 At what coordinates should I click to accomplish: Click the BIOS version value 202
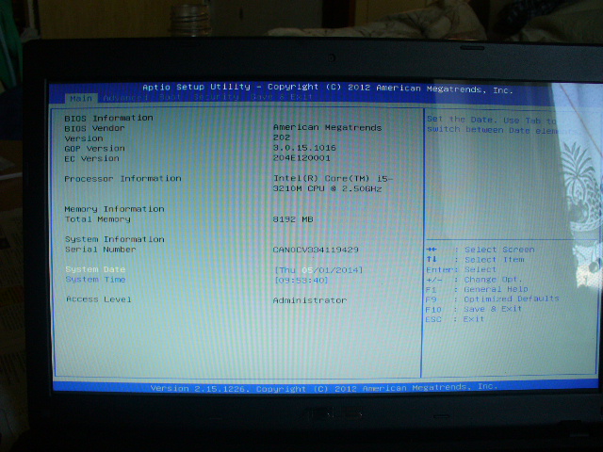coord(282,137)
